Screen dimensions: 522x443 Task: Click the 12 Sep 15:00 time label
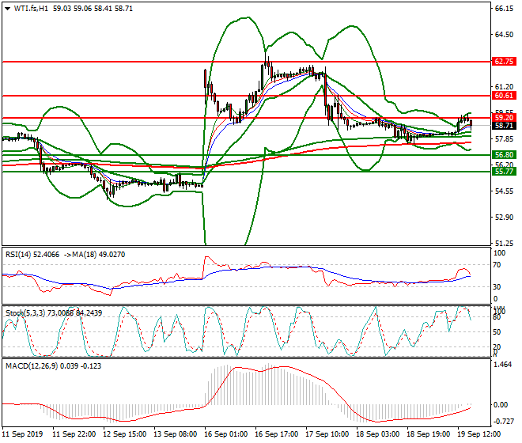pyautogui.click(x=125, y=434)
